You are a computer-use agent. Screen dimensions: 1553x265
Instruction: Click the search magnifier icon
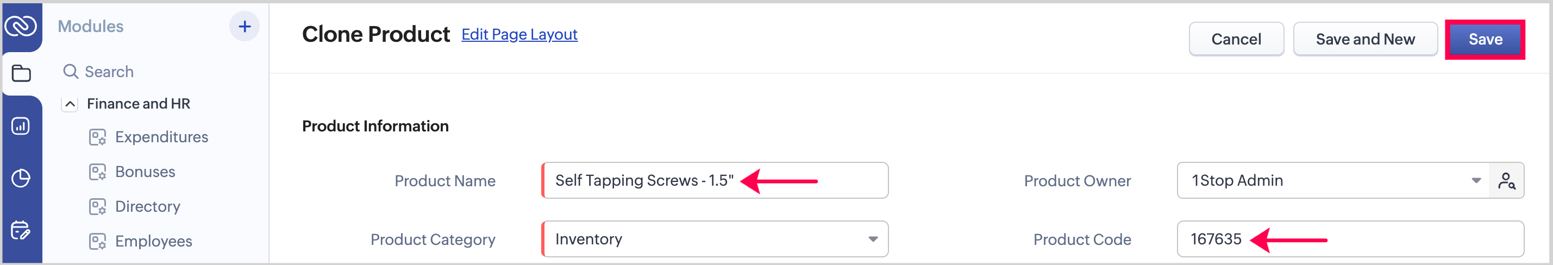71,72
